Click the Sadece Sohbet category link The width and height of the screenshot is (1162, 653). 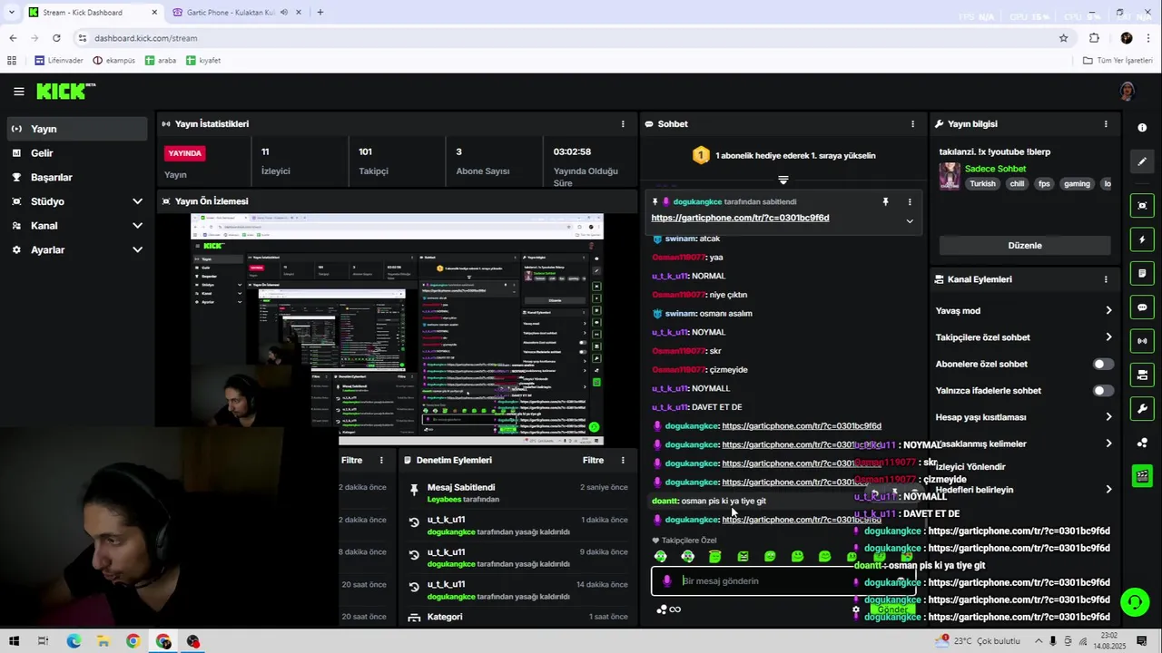point(995,169)
